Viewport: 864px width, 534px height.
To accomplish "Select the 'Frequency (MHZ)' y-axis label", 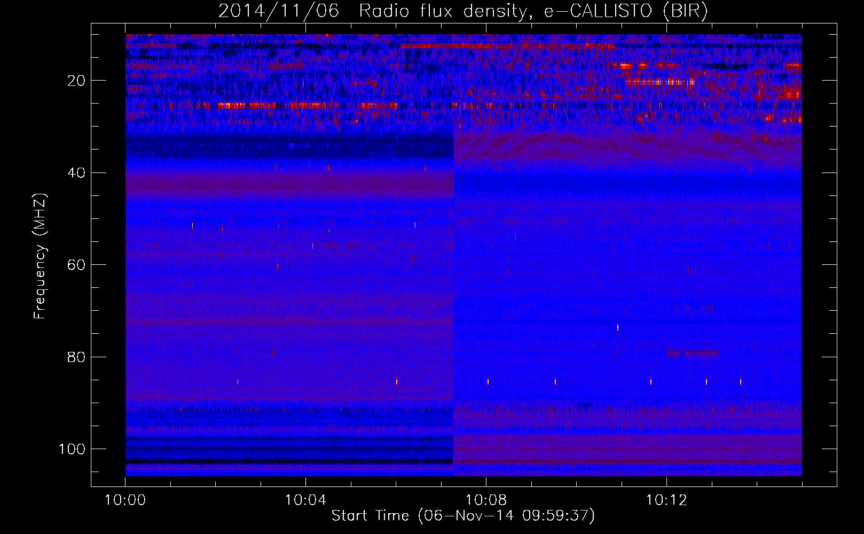I will (41, 256).
